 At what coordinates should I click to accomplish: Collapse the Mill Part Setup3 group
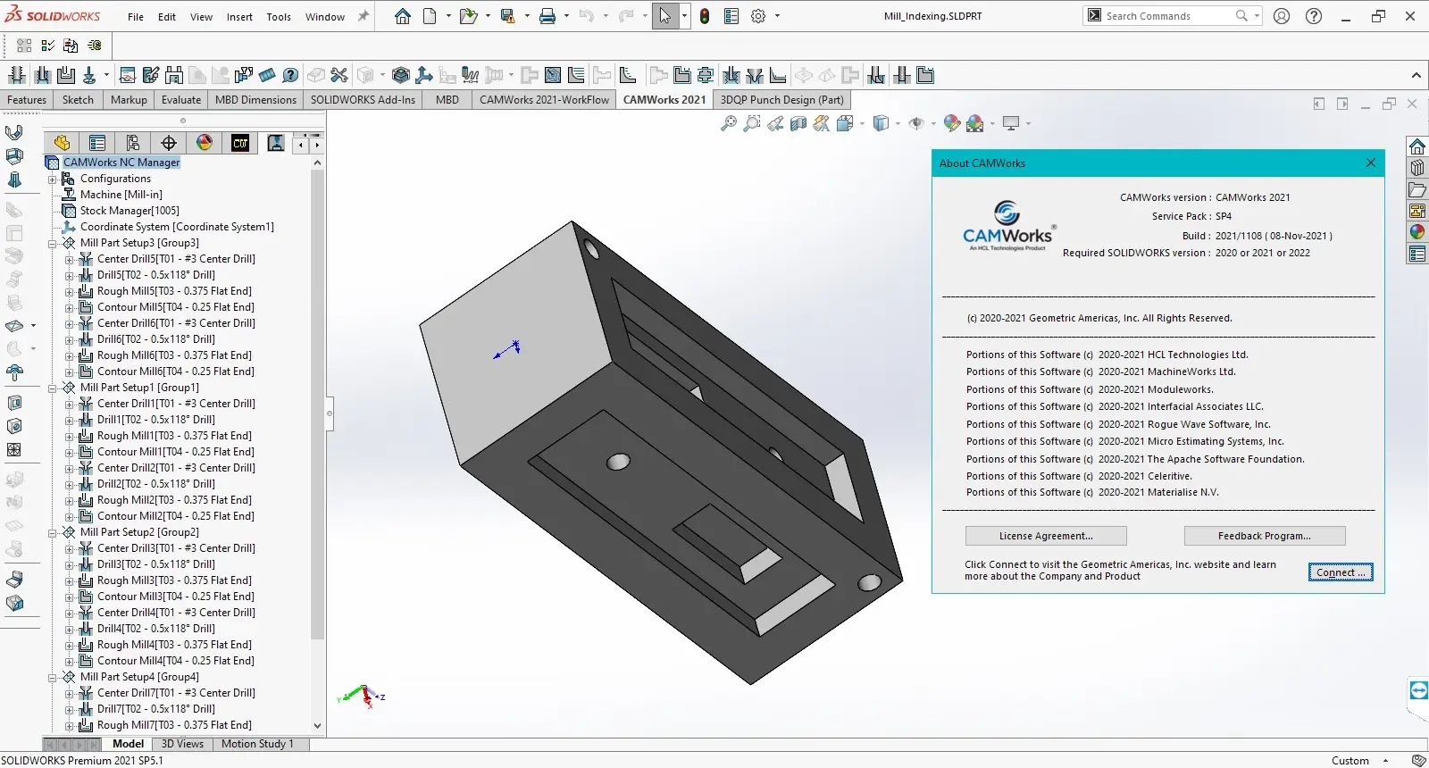click(x=53, y=243)
